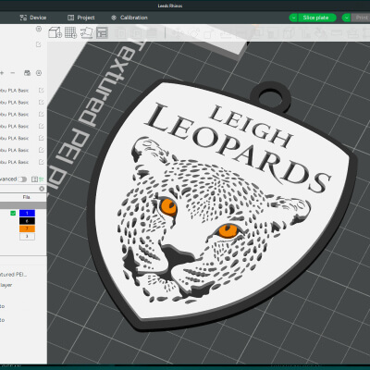Image resolution: width=370 pixels, height=370 pixels.
Task: Switch to the Project tab
Action: [x=80, y=18]
